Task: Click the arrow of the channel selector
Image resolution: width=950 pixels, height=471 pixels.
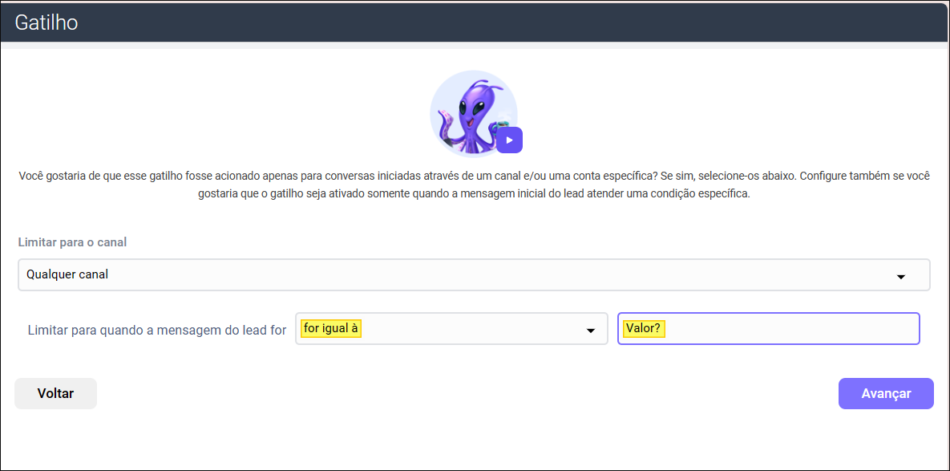Action: click(900, 276)
